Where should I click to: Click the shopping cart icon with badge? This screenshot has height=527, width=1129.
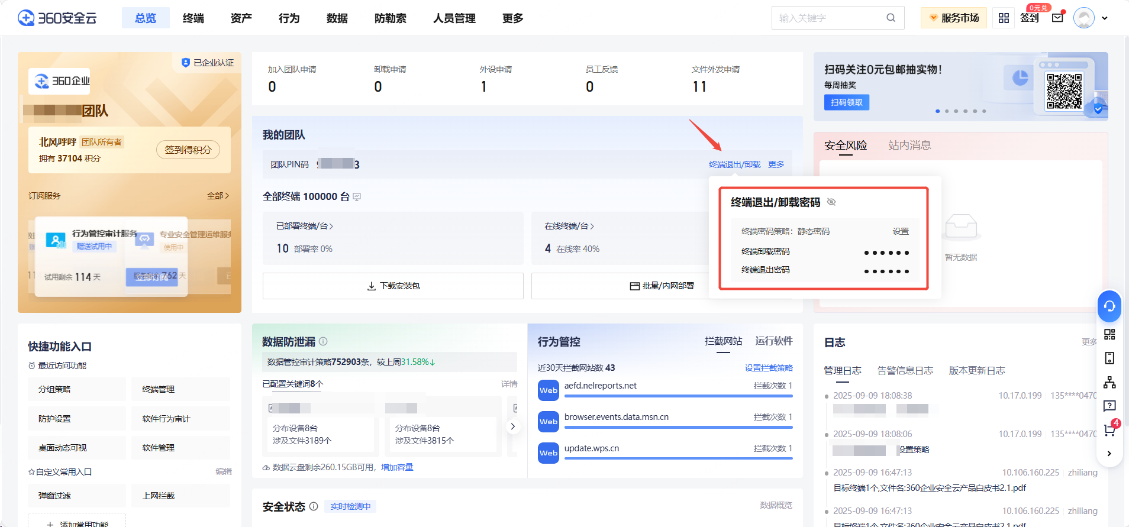(x=1109, y=430)
